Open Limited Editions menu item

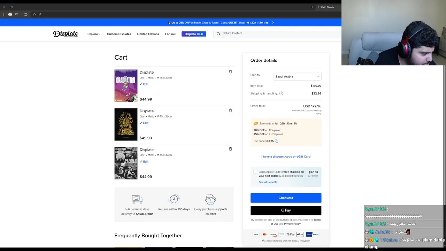(x=148, y=34)
